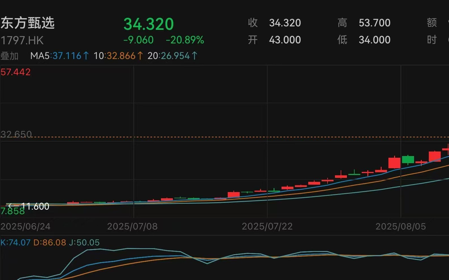Click the 额 turnover label
The width and height of the screenshot is (449, 280).
coord(432,23)
